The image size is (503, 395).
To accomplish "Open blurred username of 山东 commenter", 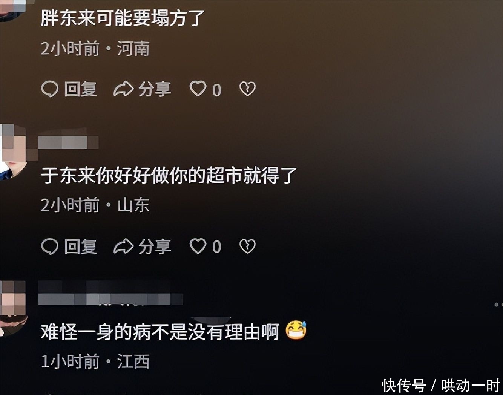I will (x=68, y=142).
